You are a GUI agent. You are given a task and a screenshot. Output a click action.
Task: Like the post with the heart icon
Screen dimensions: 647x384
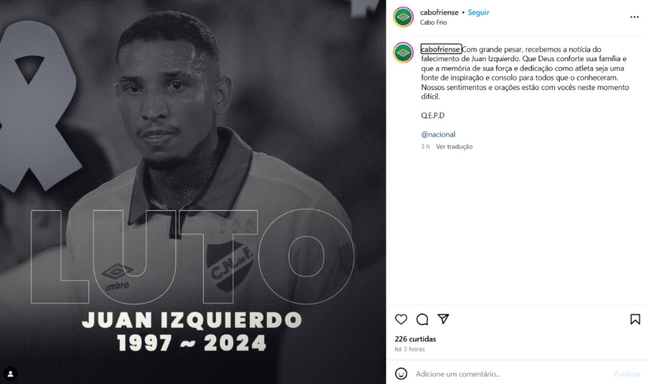tap(401, 319)
